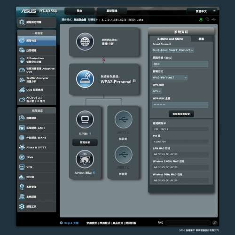Open Alexa & IFTTT settings
Screen dimensions: 235x235
37,148
